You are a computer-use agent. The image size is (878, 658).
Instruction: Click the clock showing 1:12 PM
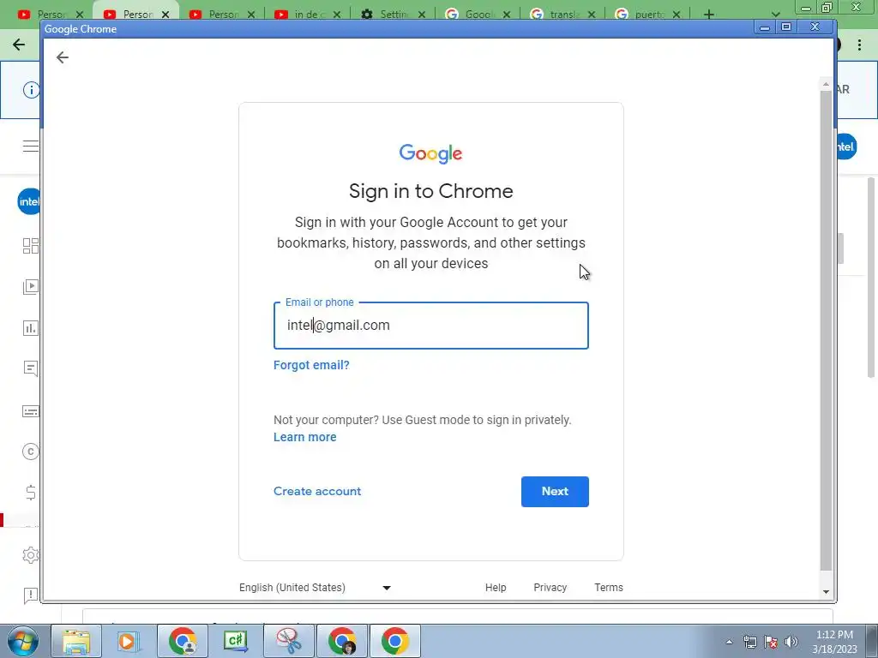(x=834, y=635)
